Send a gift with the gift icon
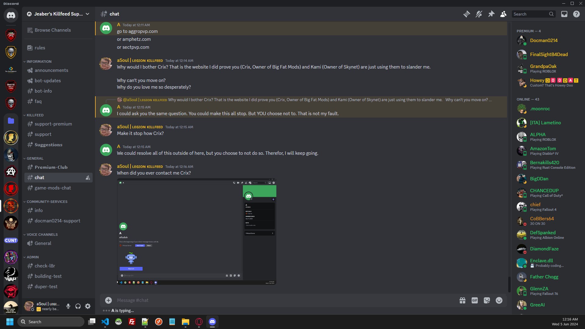Screen dimensions: 585x329 [463, 300]
